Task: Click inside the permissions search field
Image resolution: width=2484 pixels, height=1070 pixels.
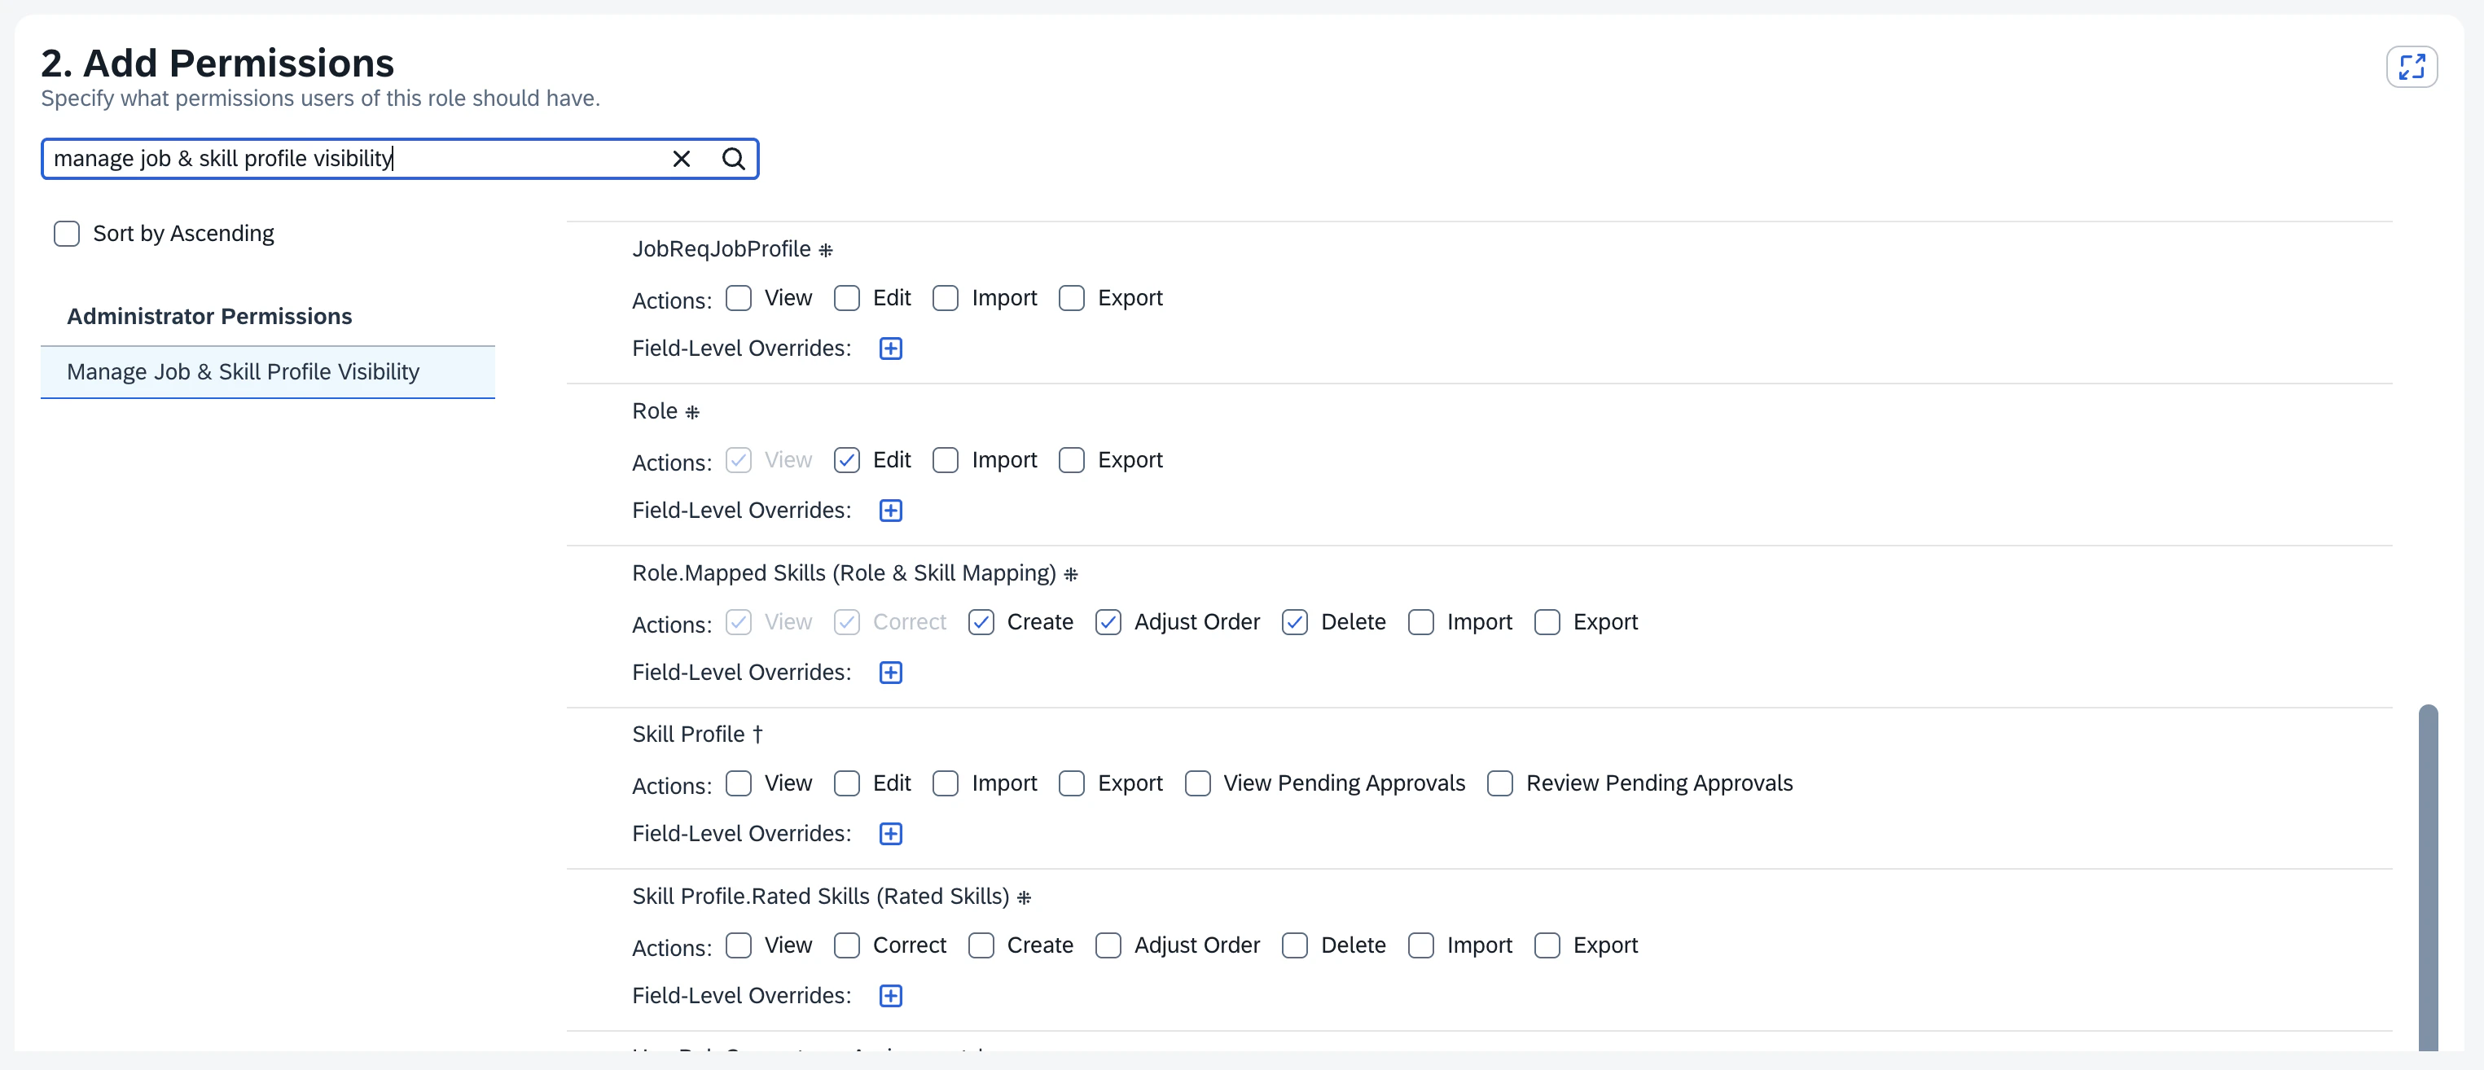Action: [386, 159]
